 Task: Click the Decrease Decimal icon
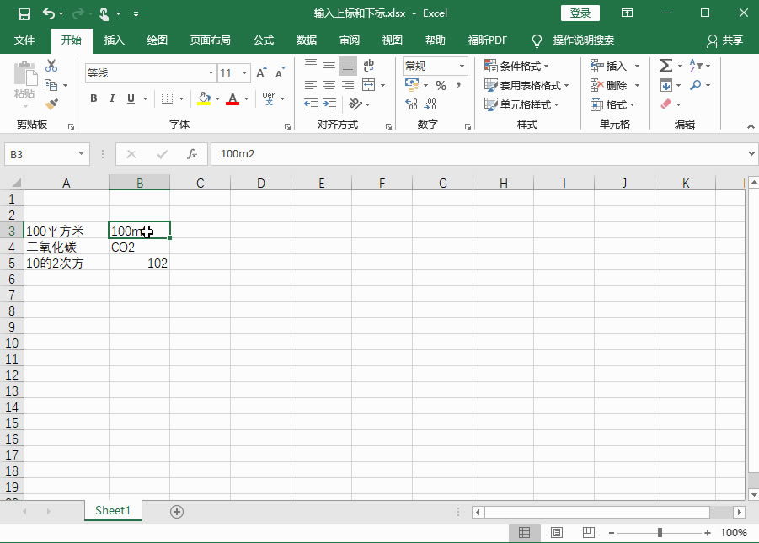tap(430, 104)
